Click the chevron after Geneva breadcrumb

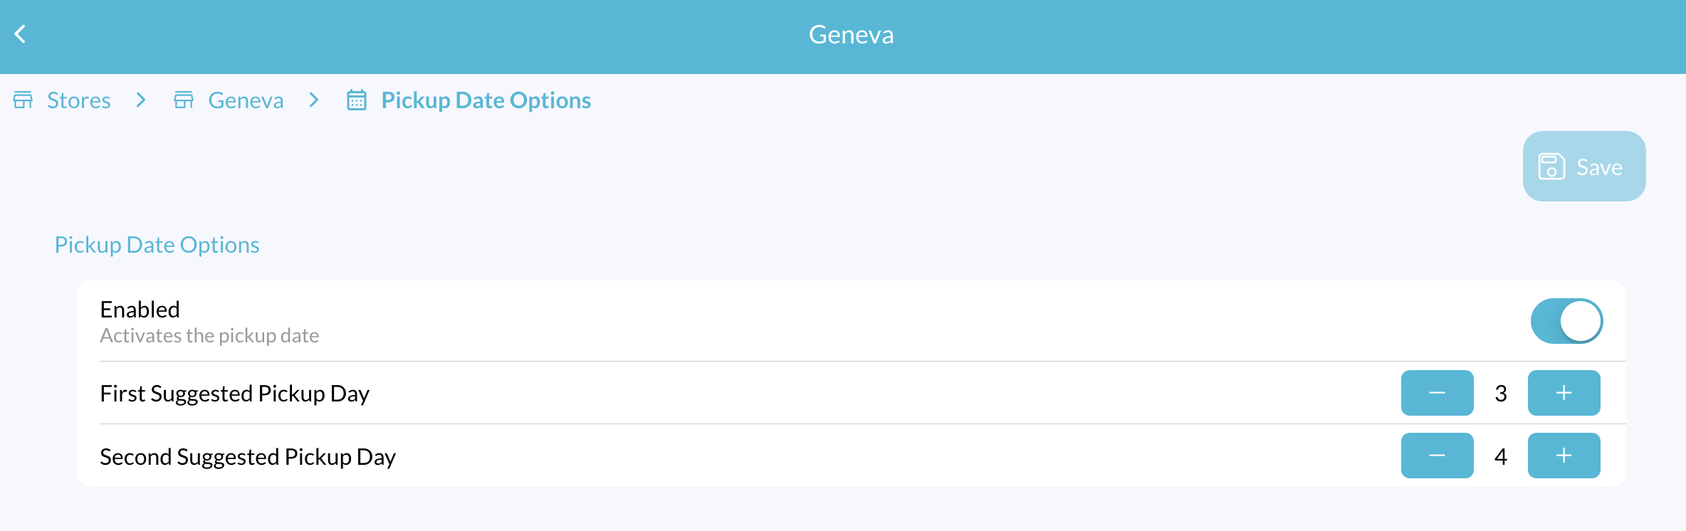click(314, 100)
